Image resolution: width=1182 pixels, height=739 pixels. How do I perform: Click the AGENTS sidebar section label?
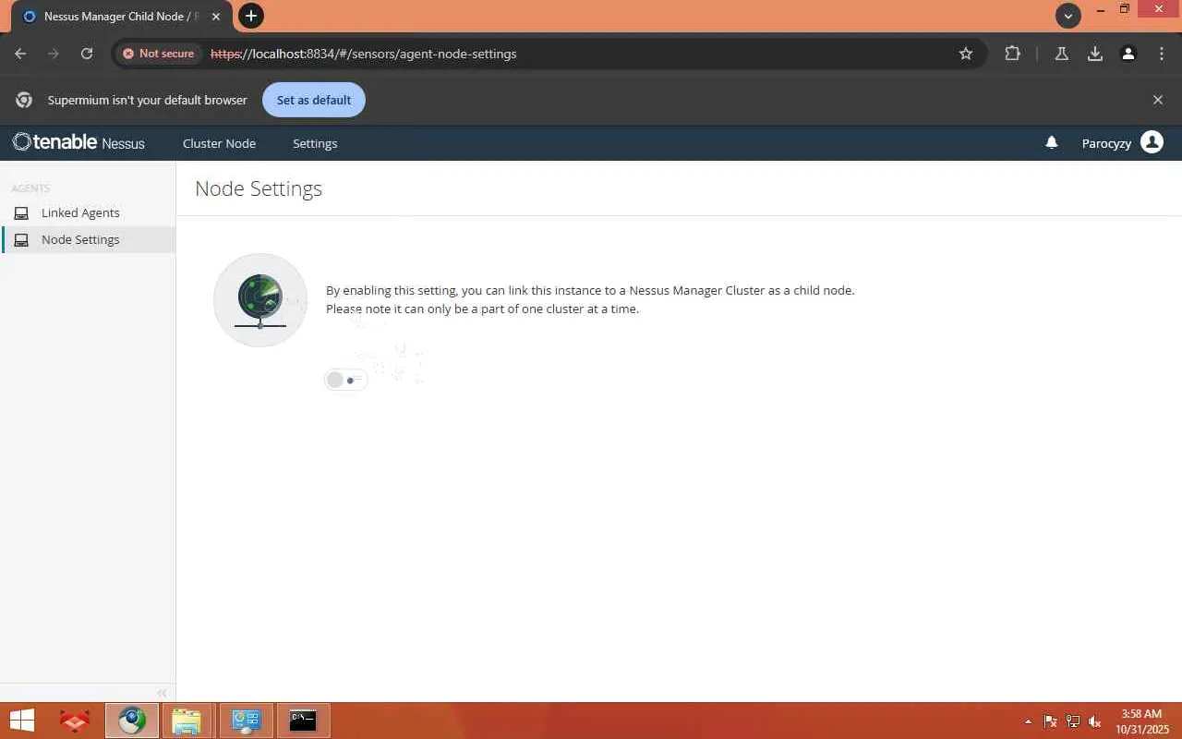coord(30,188)
